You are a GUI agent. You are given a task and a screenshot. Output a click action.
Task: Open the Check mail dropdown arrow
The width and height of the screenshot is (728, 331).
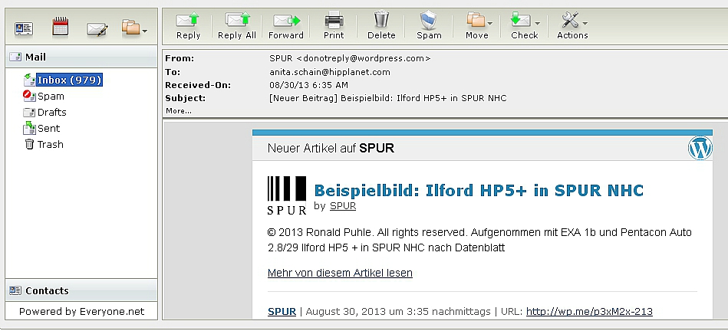click(536, 23)
